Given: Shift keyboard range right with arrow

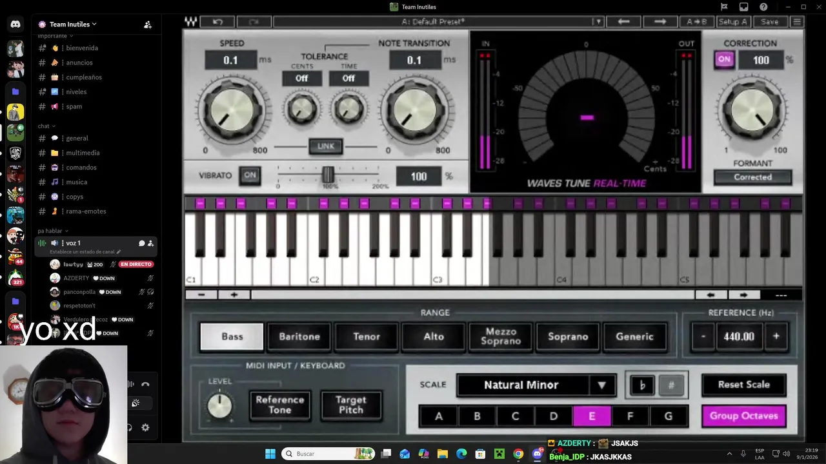Looking at the screenshot, I should [743, 295].
